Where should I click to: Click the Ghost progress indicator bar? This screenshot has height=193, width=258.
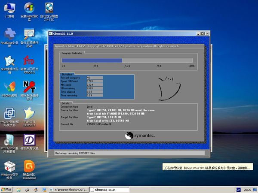(x=127, y=60)
